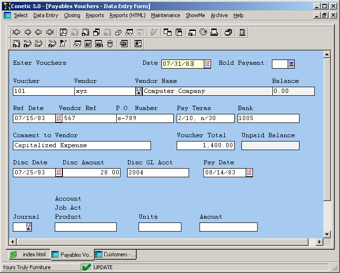
Task: Toggle the Hold Payment selector arrows
Action: [x=291, y=64]
